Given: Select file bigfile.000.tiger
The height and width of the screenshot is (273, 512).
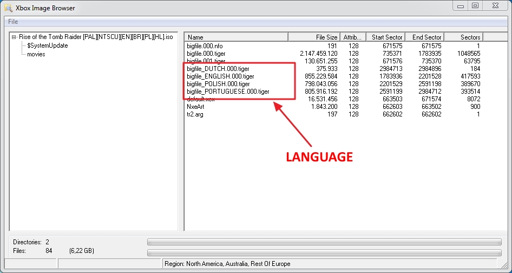Looking at the screenshot, I should click(206, 54).
